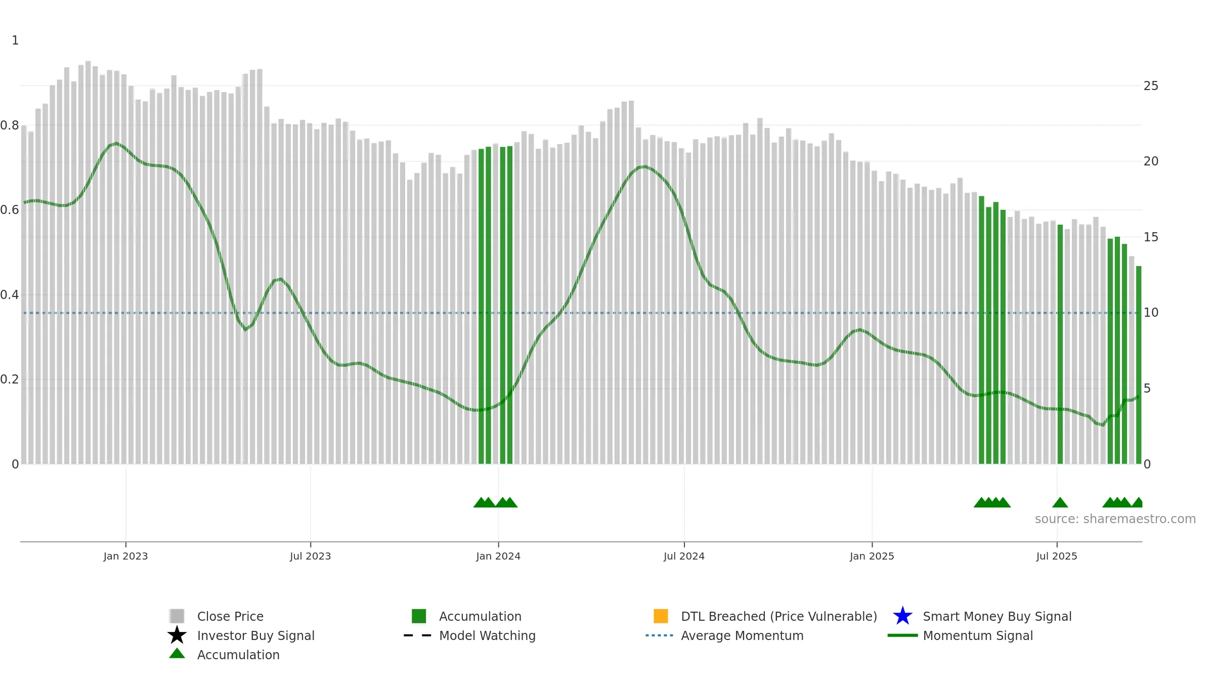This screenshot has height=683, width=1214.
Task: Click the Smart Money Buy Signal label
Action: [997, 616]
